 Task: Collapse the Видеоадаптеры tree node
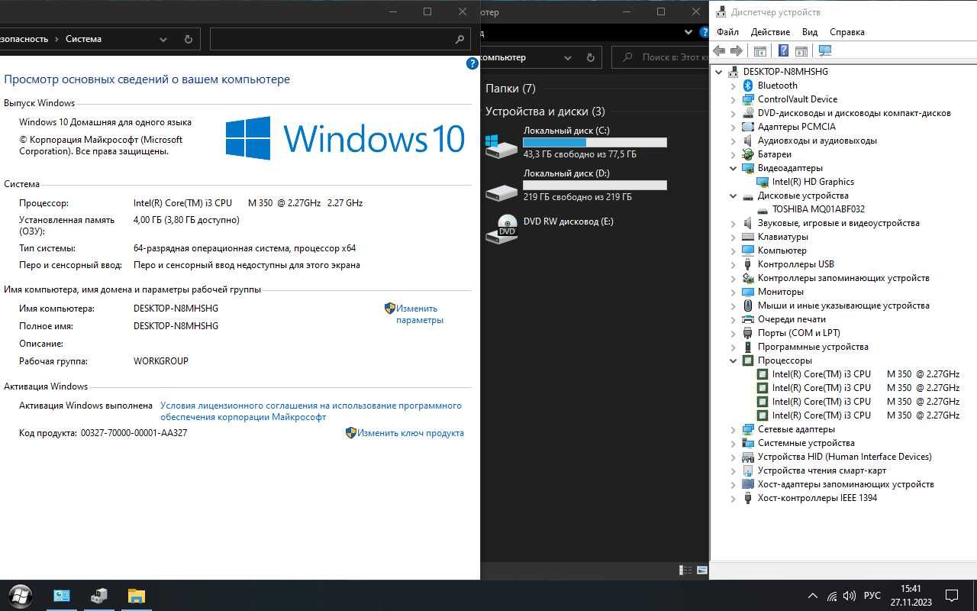(734, 168)
